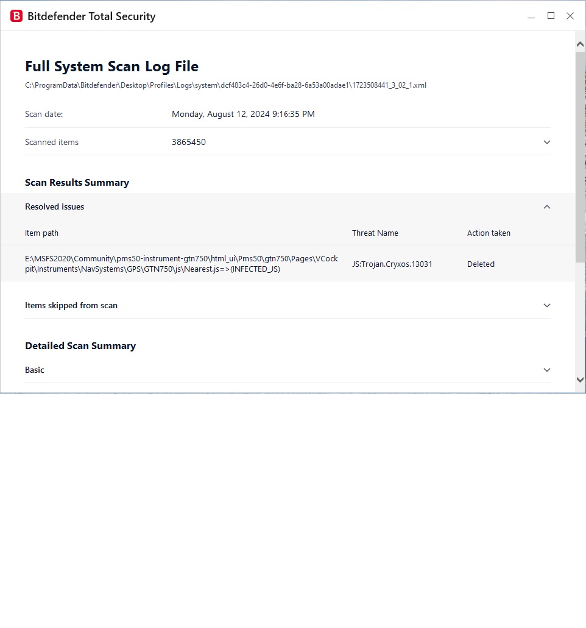Screen dimensions: 586x628
Task: Click the JS:Trojan.Cryxos.13031 threat name
Action: [x=392, y=264]
